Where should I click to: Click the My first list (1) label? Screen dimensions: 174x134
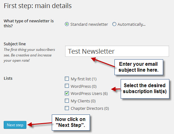click(84, 79)
